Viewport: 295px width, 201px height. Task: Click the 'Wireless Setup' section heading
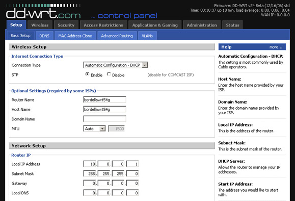pyautogui.click(x=29, y=47)
